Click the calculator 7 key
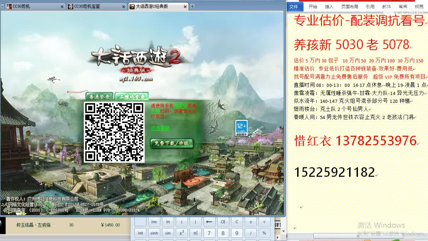The image size is (428, 241). pyautogui.click(x=209, y=233)
